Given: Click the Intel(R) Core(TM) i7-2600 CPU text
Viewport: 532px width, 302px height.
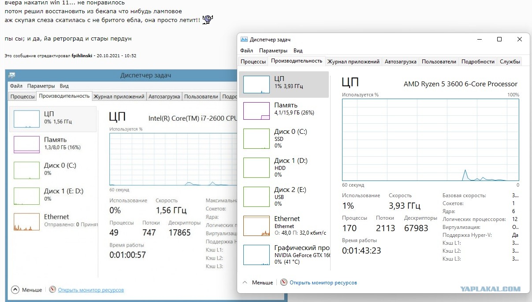Looking at the screenshot, I should [193, 118].
